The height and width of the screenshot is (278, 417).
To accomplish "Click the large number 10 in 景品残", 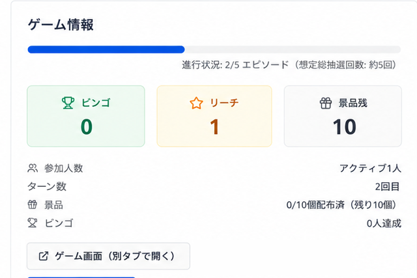I will 345,127.
